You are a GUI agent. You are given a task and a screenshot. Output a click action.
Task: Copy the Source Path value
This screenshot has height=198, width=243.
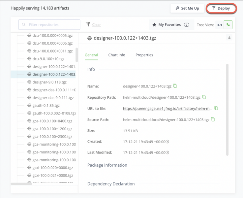coord(213,119)
